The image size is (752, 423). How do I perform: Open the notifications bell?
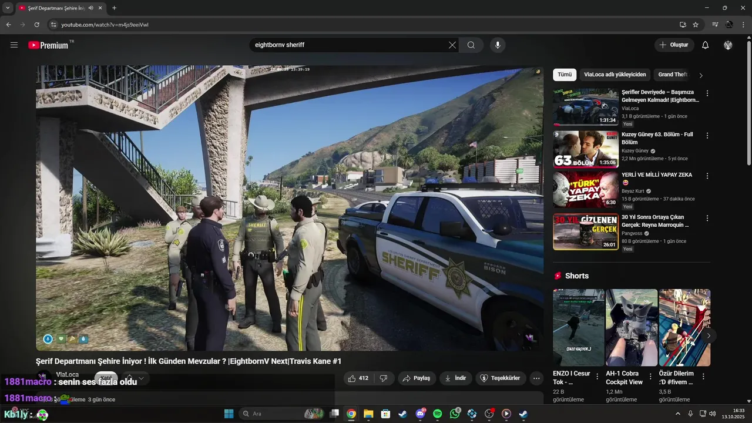(705, 45)
